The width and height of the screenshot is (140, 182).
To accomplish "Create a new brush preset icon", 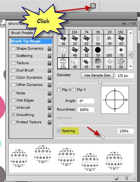I will [x=116, y=178].
